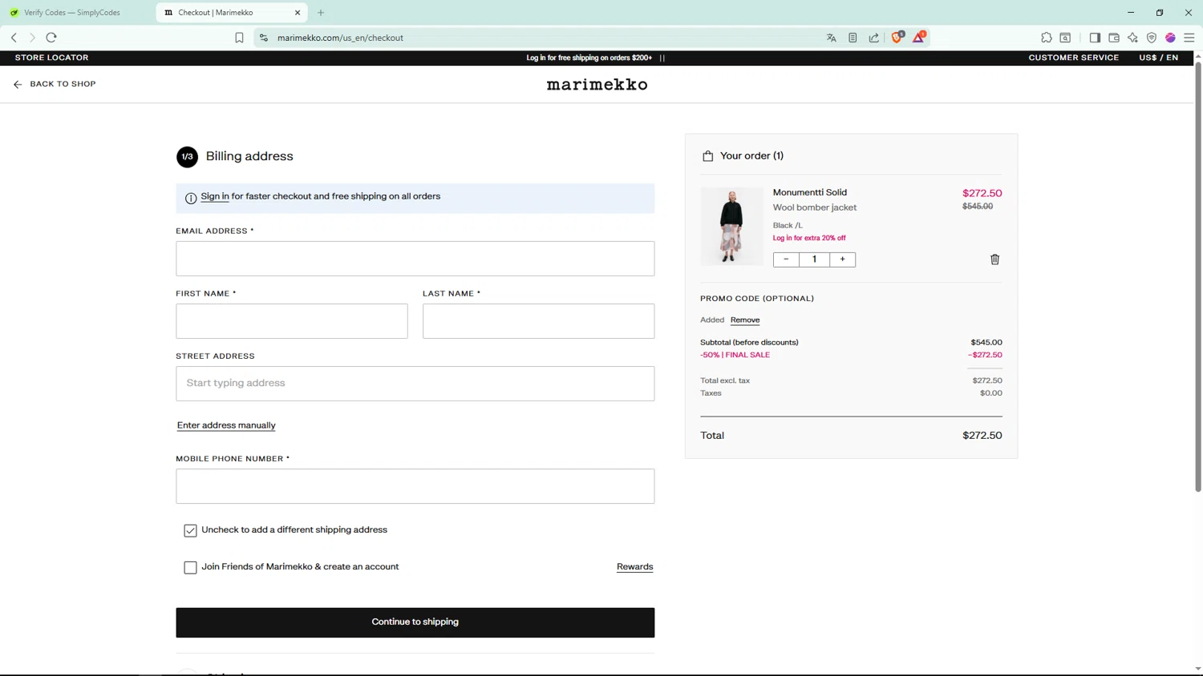1203x676 pixels.
Task: Pause the announcement banner rotation
Action: pos(662,58)
